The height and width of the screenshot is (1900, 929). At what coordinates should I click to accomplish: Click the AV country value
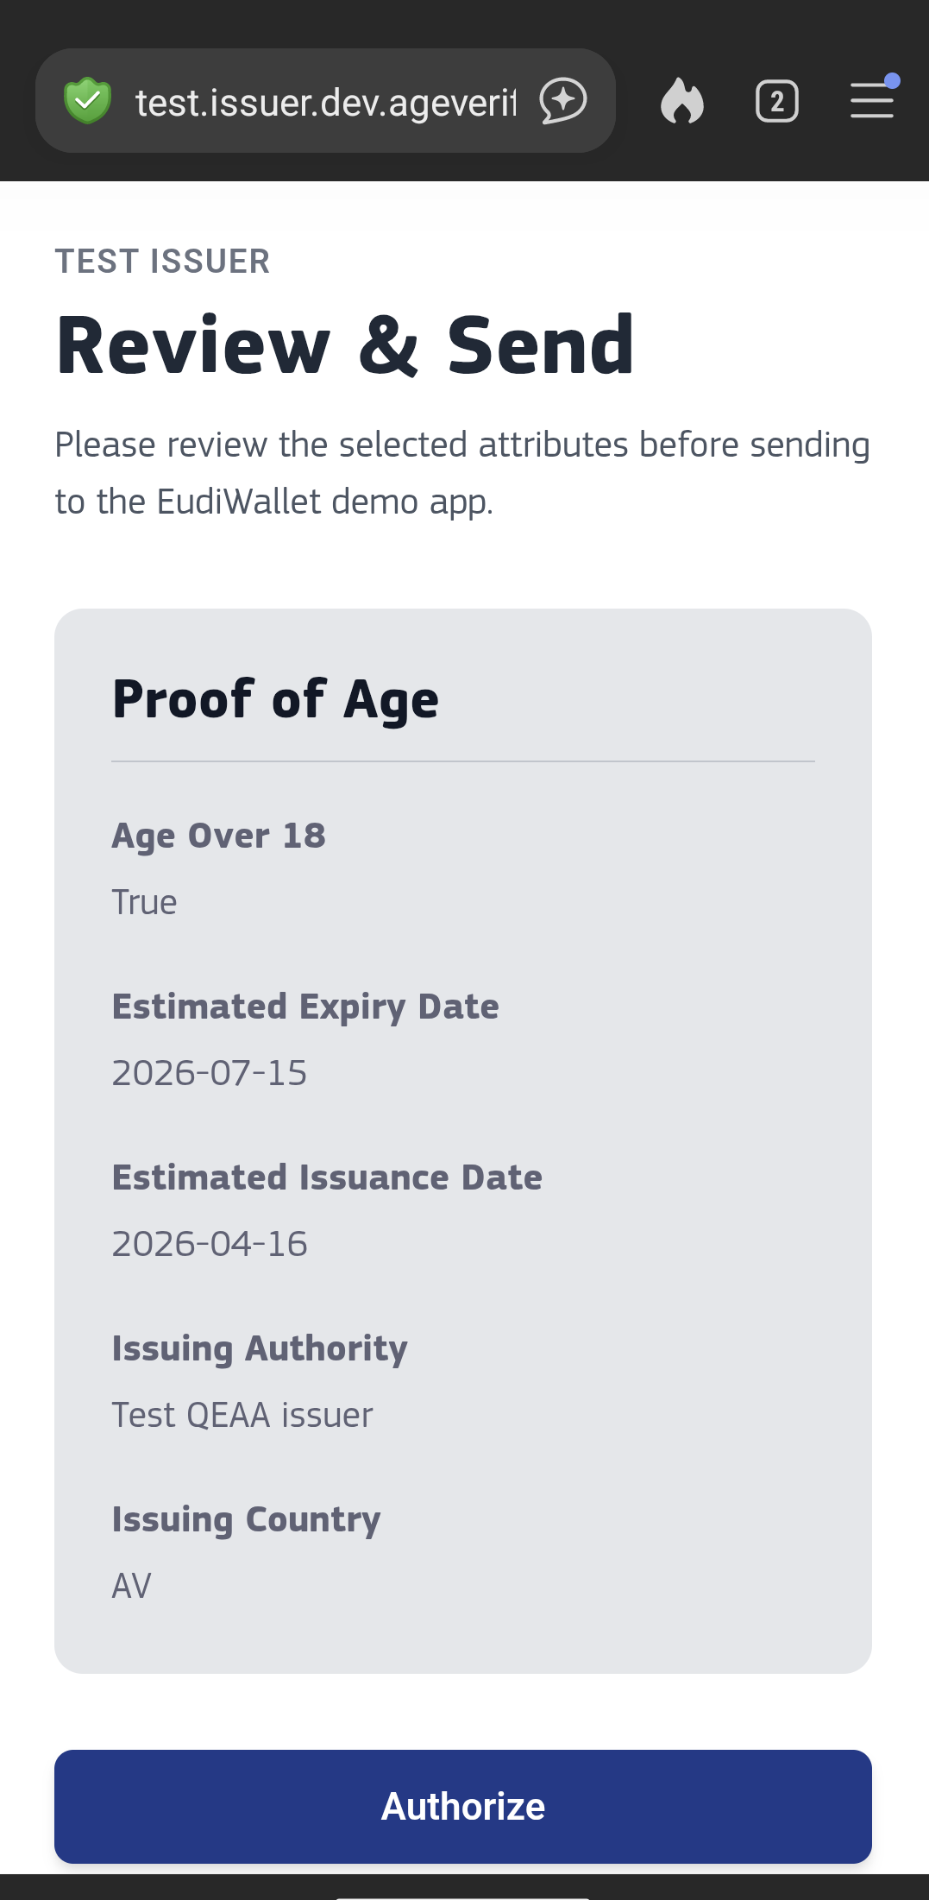[x=132, y=1586]
